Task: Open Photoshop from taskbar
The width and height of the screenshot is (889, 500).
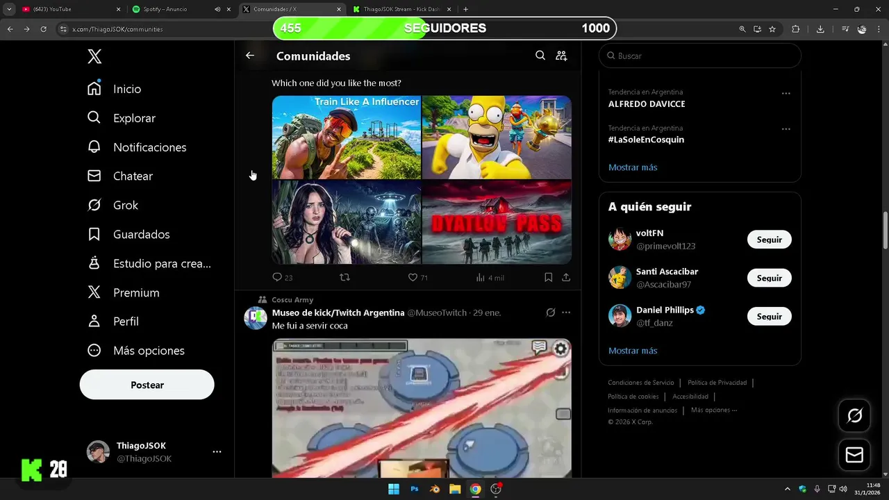Action: (415, 489)
